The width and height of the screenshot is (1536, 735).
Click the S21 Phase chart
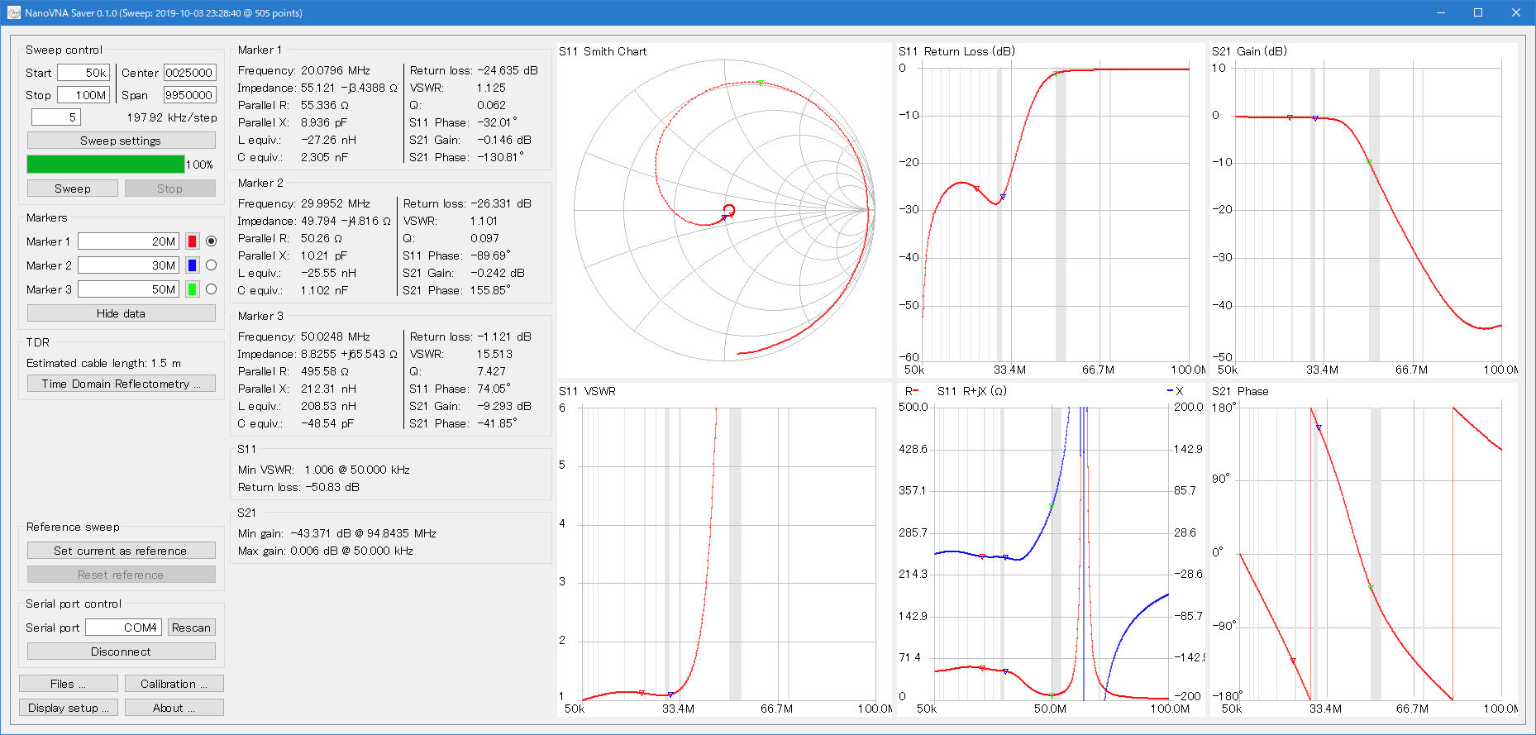coord(1364,551)
